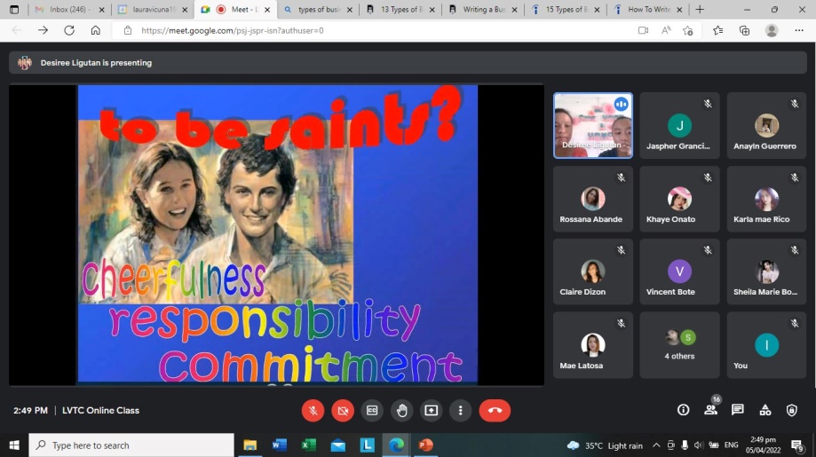Click the Present now screen-share icon
The width and height of the screenshot is (816, 457).
coord(432,410)
